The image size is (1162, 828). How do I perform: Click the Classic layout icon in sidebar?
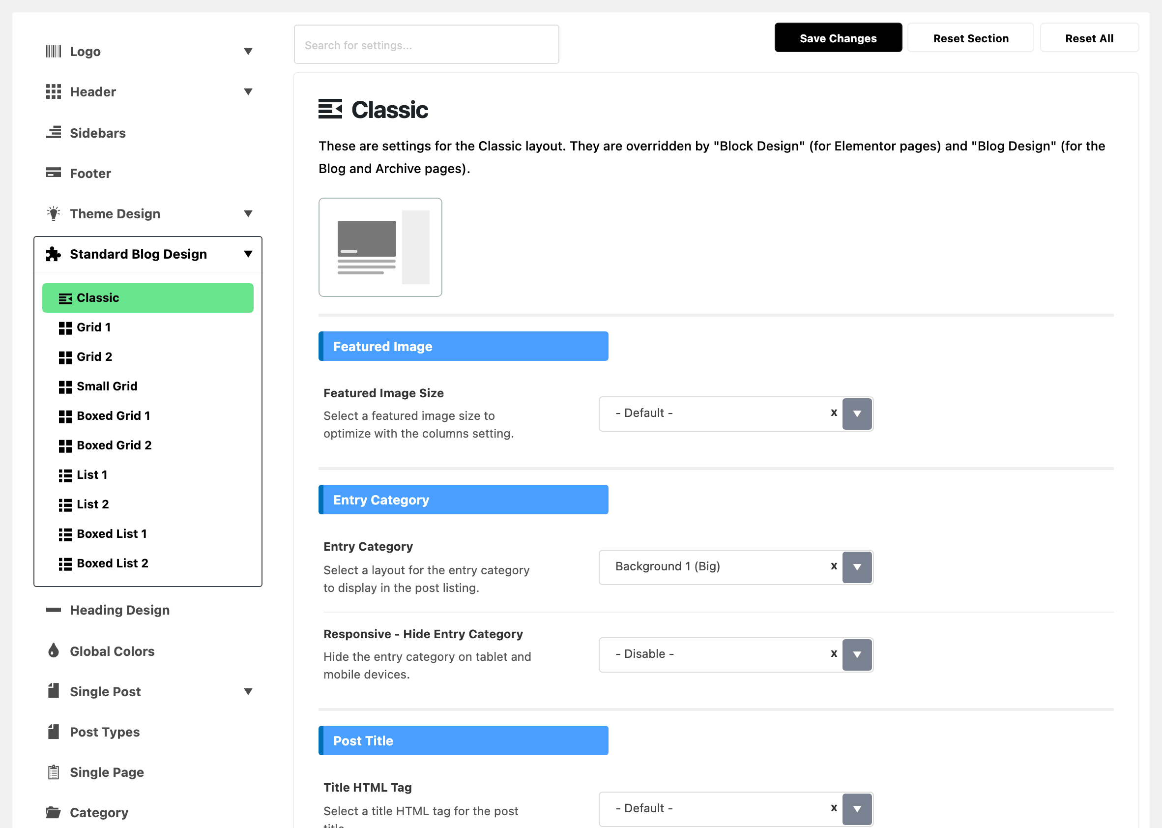click(65, 298)
